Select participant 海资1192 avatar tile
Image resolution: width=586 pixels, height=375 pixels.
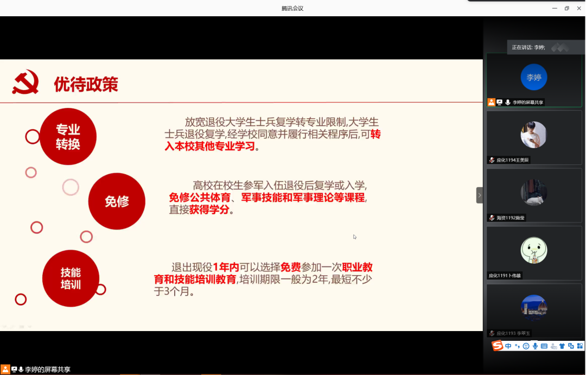pos(534,193)
